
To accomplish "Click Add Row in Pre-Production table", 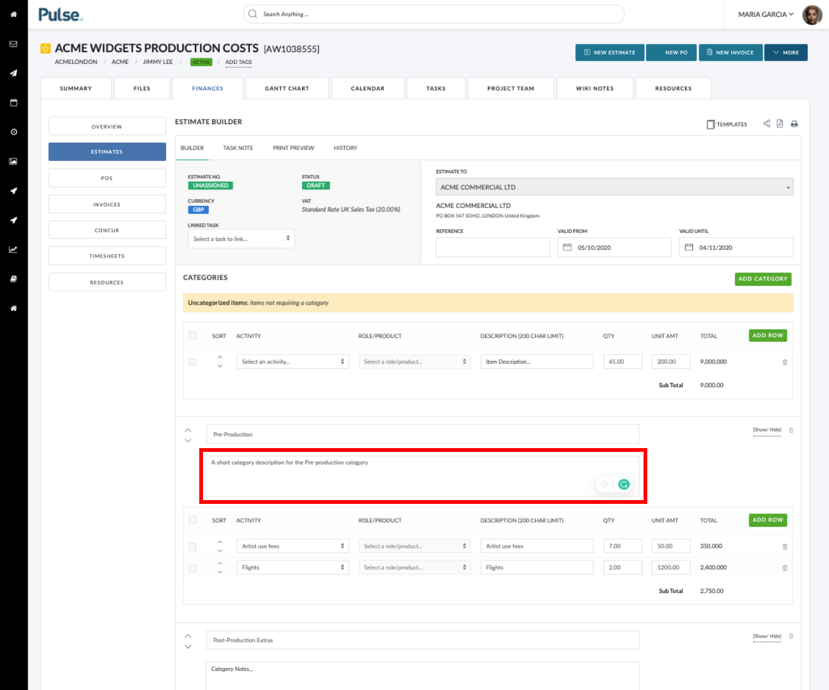I will coord(768,520).
